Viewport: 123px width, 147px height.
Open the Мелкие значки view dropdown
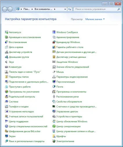tap(95, 19)
